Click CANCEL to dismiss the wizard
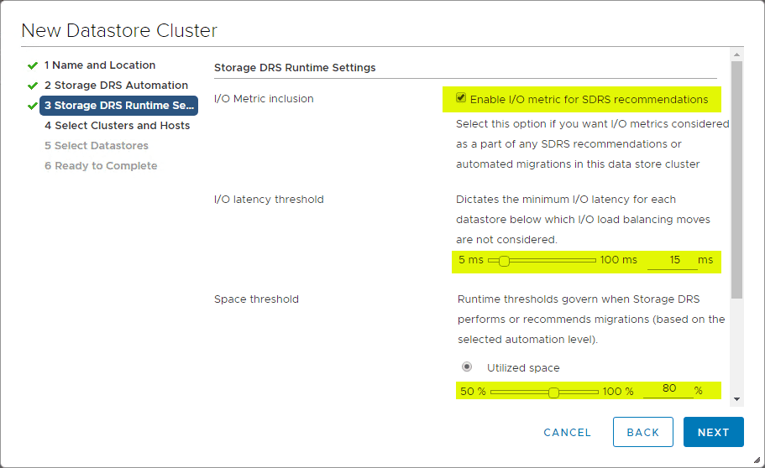 (x=568, y=433)
